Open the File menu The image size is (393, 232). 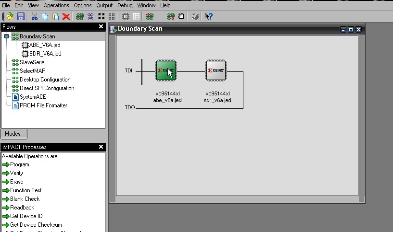(6, 5)
